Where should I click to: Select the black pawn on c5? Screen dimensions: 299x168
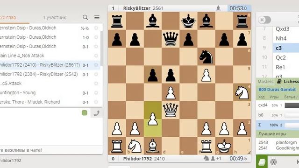[x=153, y=75]
